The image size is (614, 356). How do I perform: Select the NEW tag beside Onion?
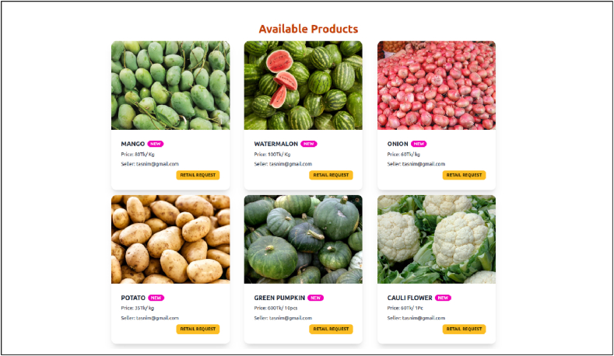(x=419, y=144)
